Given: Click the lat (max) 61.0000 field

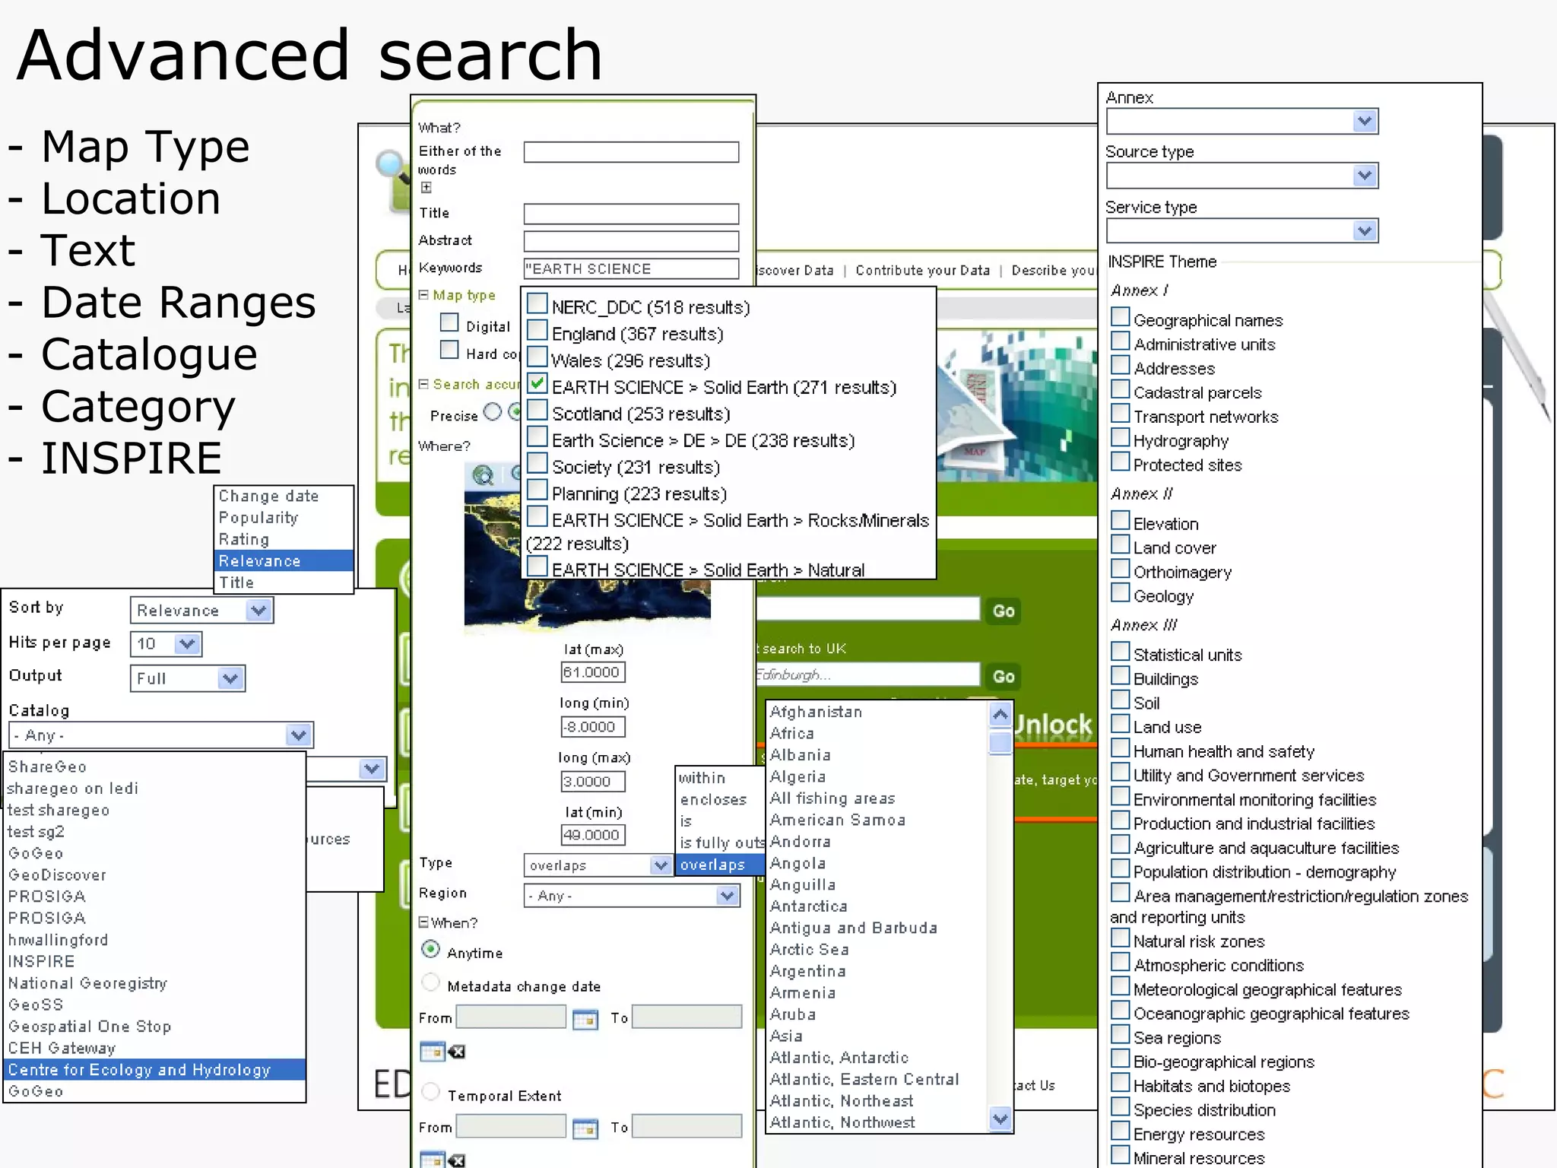Looking at the screenshot, I should [x=593, y=673].
